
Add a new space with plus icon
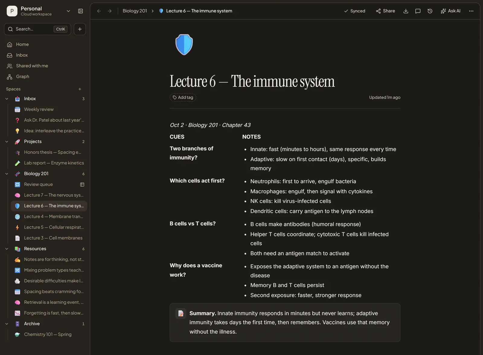(80, 89)
